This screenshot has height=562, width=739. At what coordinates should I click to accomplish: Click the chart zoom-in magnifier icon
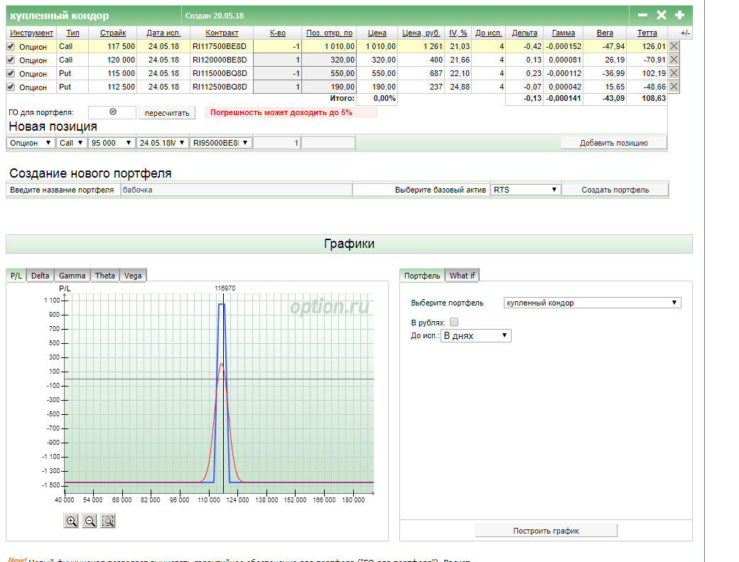(x=71, y=521)
